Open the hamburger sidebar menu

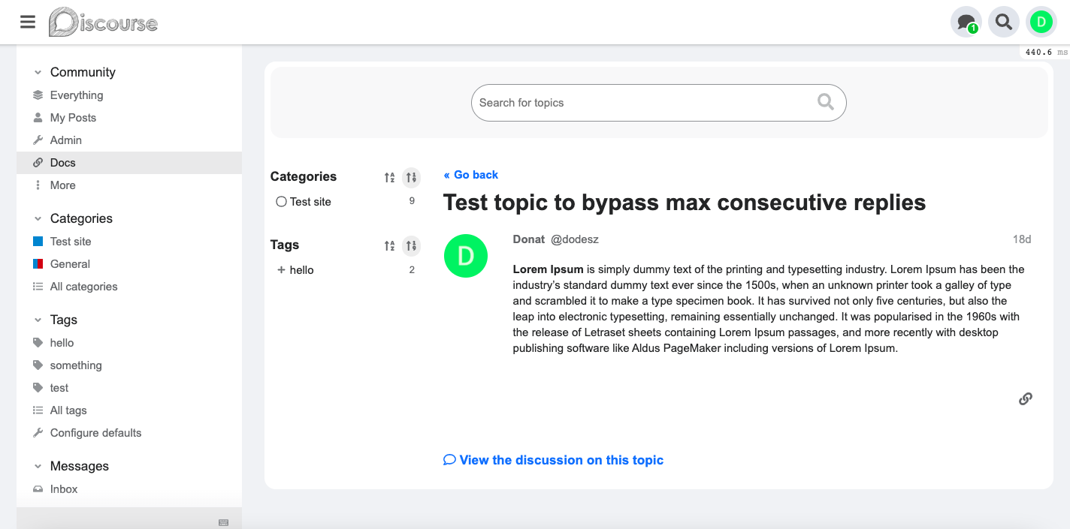[x=28, y=22]
